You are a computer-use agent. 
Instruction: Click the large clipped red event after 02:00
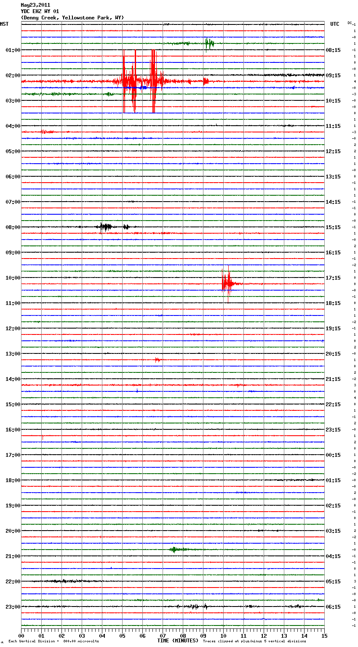point(139,81)
